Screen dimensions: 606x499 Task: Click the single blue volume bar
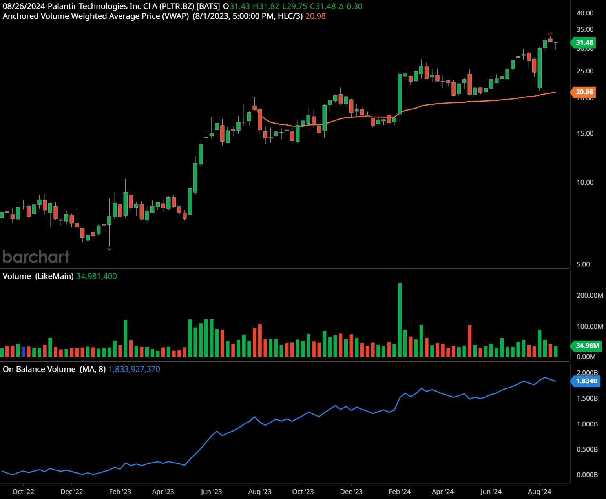click(x=24, y=351)
